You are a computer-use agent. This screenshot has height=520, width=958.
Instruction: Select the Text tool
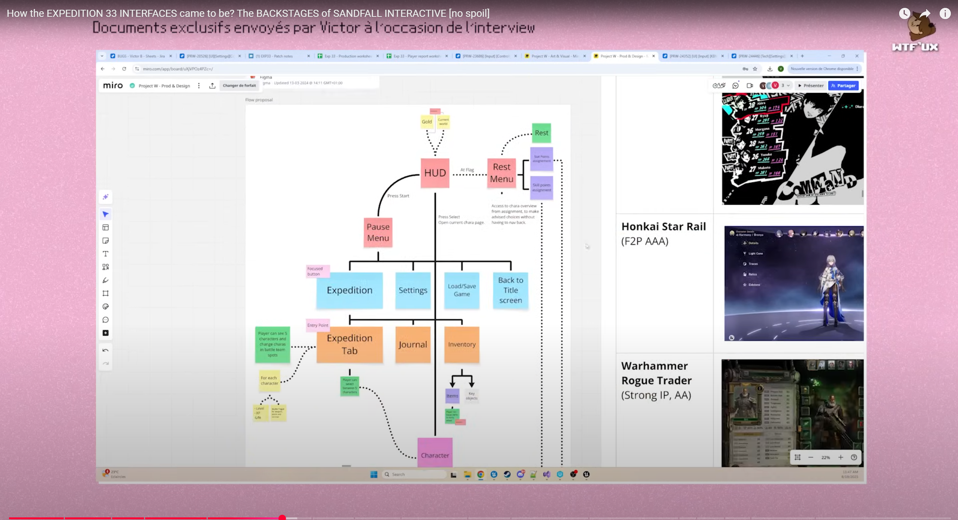point(106,254)
